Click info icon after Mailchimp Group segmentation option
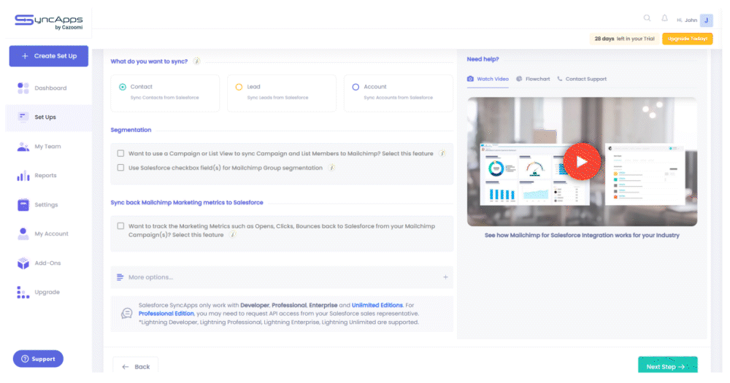The image size is (730, 383). pyautogui.click(x=331, y=168)
